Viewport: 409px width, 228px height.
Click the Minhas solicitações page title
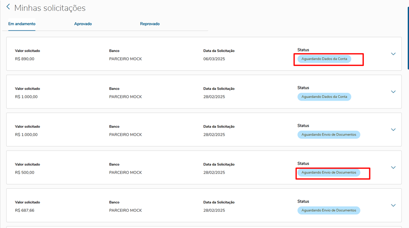tap(50, 8)
